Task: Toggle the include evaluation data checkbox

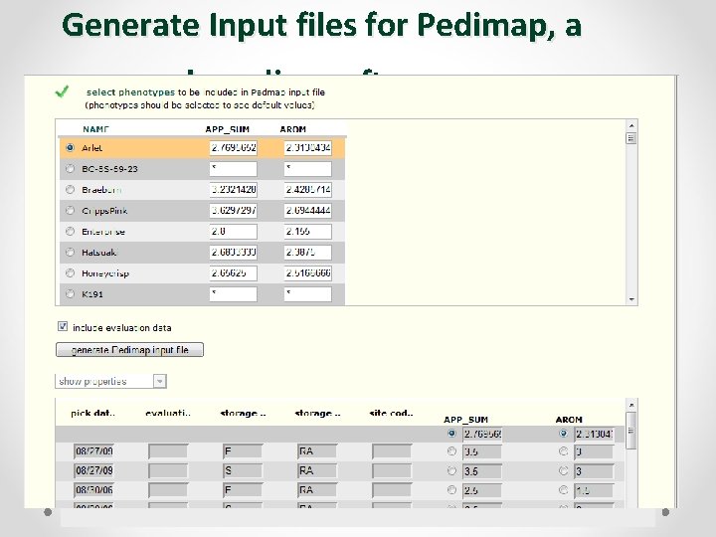Action: pyautogui.click(x=63, y=326)
